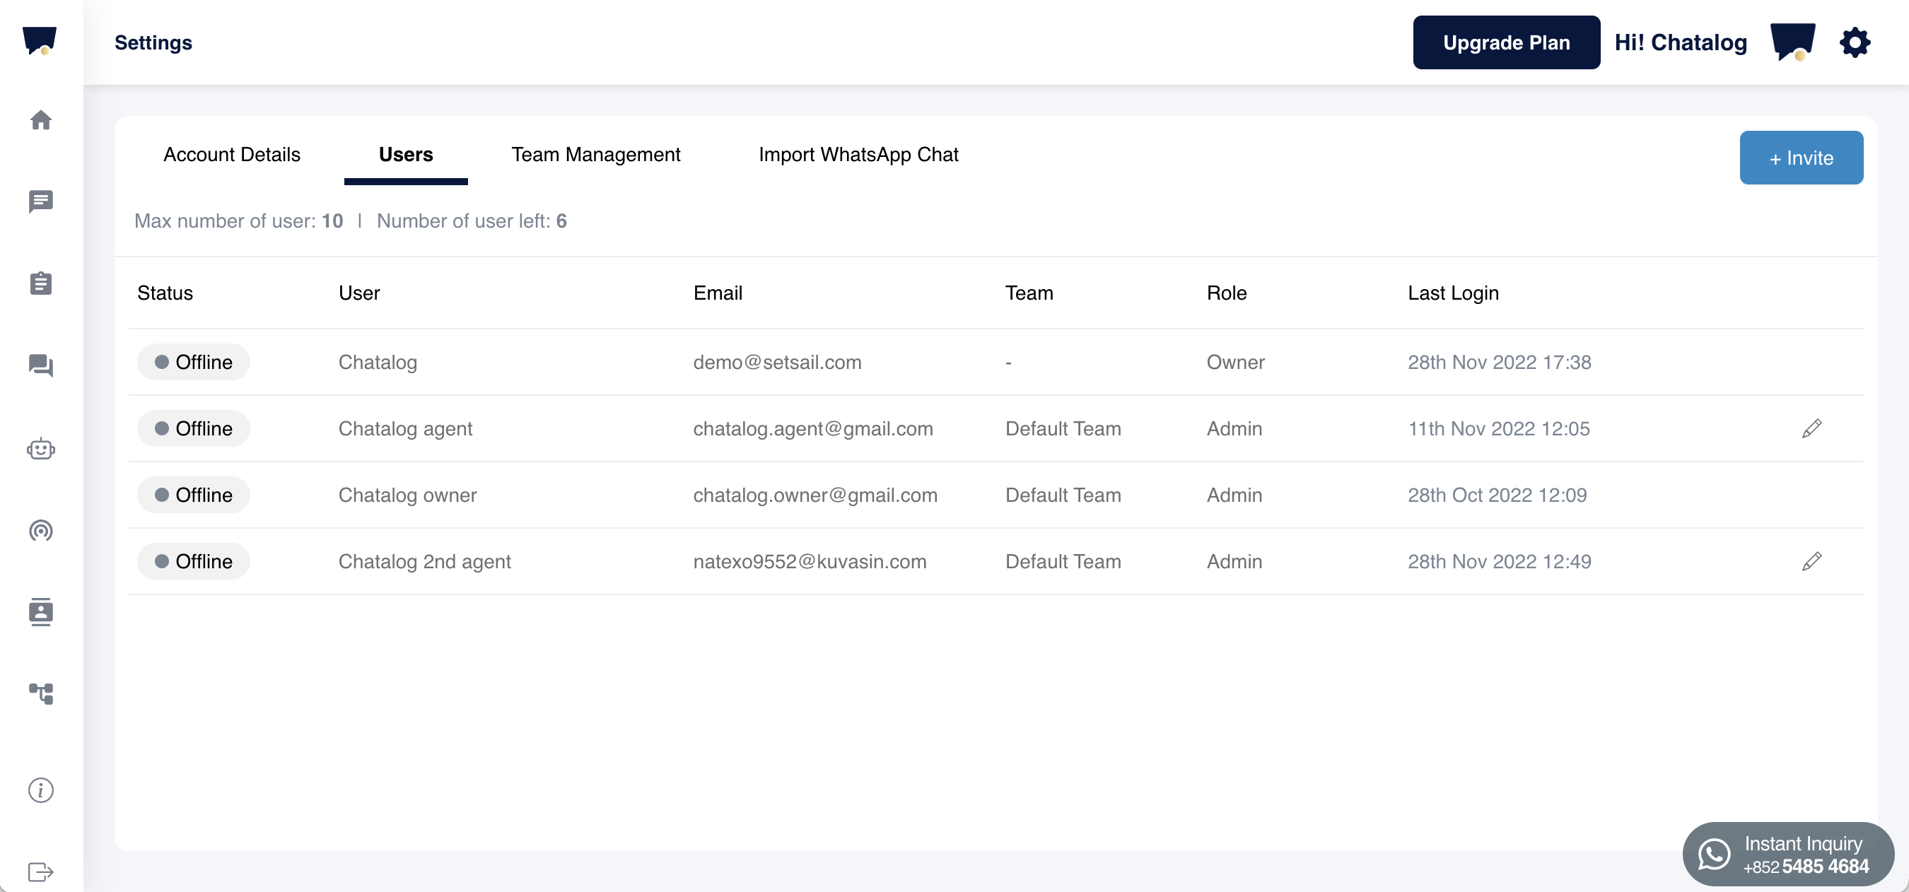Open the conversations bubbles icon in sidebar
1909x892 pixels.
pos(41,365)
